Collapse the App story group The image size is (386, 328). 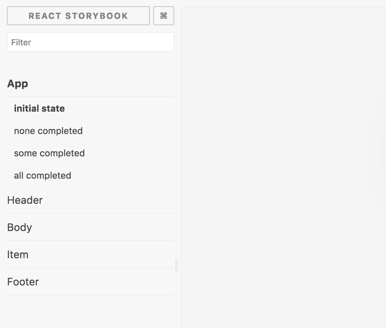tap(17, 84)
